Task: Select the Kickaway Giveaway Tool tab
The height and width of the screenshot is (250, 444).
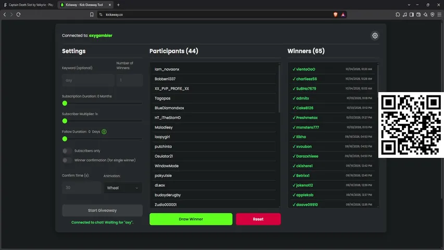Action: tap(84, 5)
